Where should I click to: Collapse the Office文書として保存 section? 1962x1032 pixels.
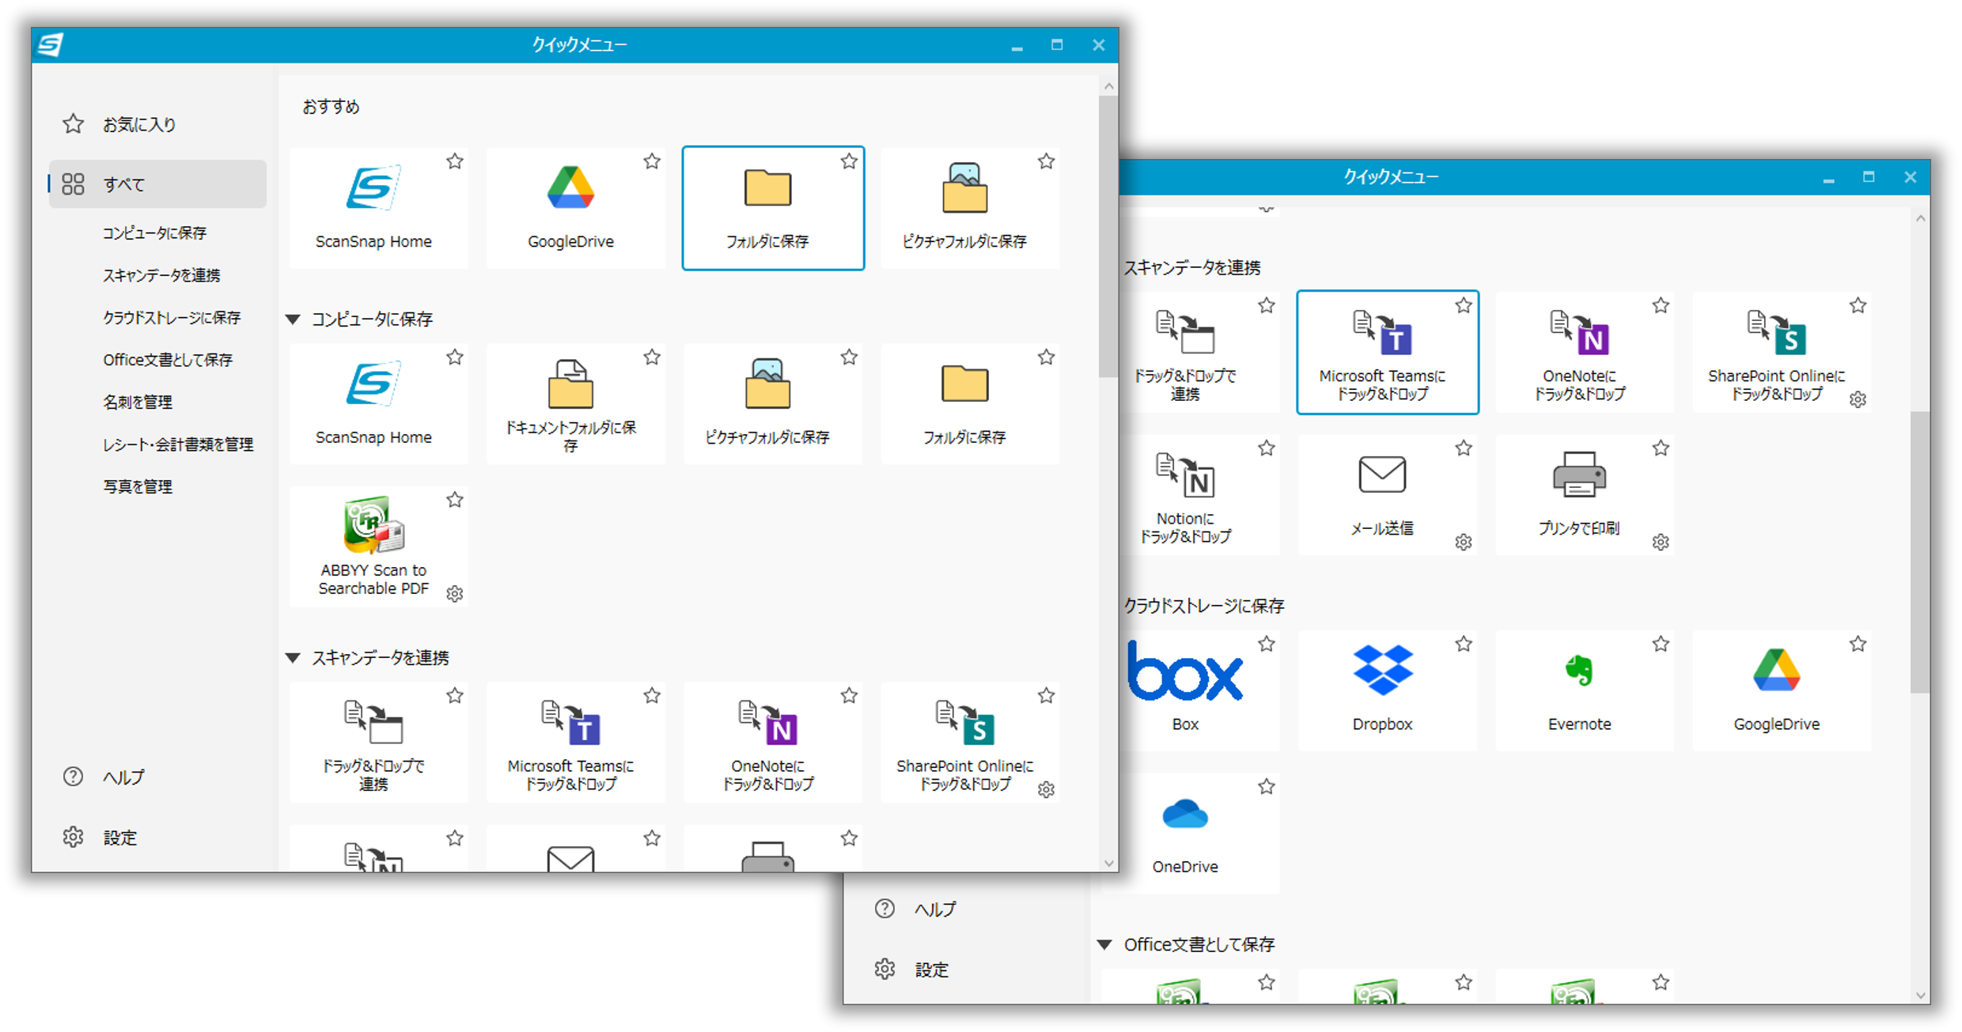(x=1105, y=944)
